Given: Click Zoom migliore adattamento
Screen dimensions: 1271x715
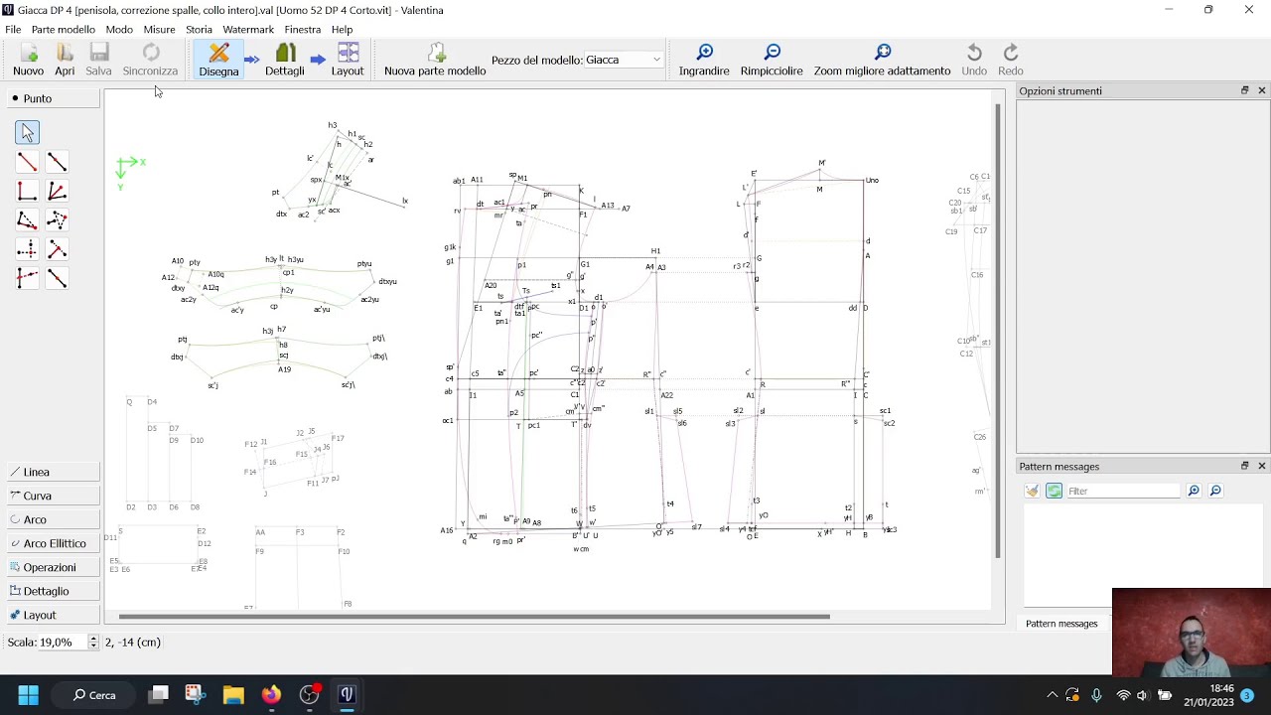Looking at the screenshot, I should click(882, 60).
